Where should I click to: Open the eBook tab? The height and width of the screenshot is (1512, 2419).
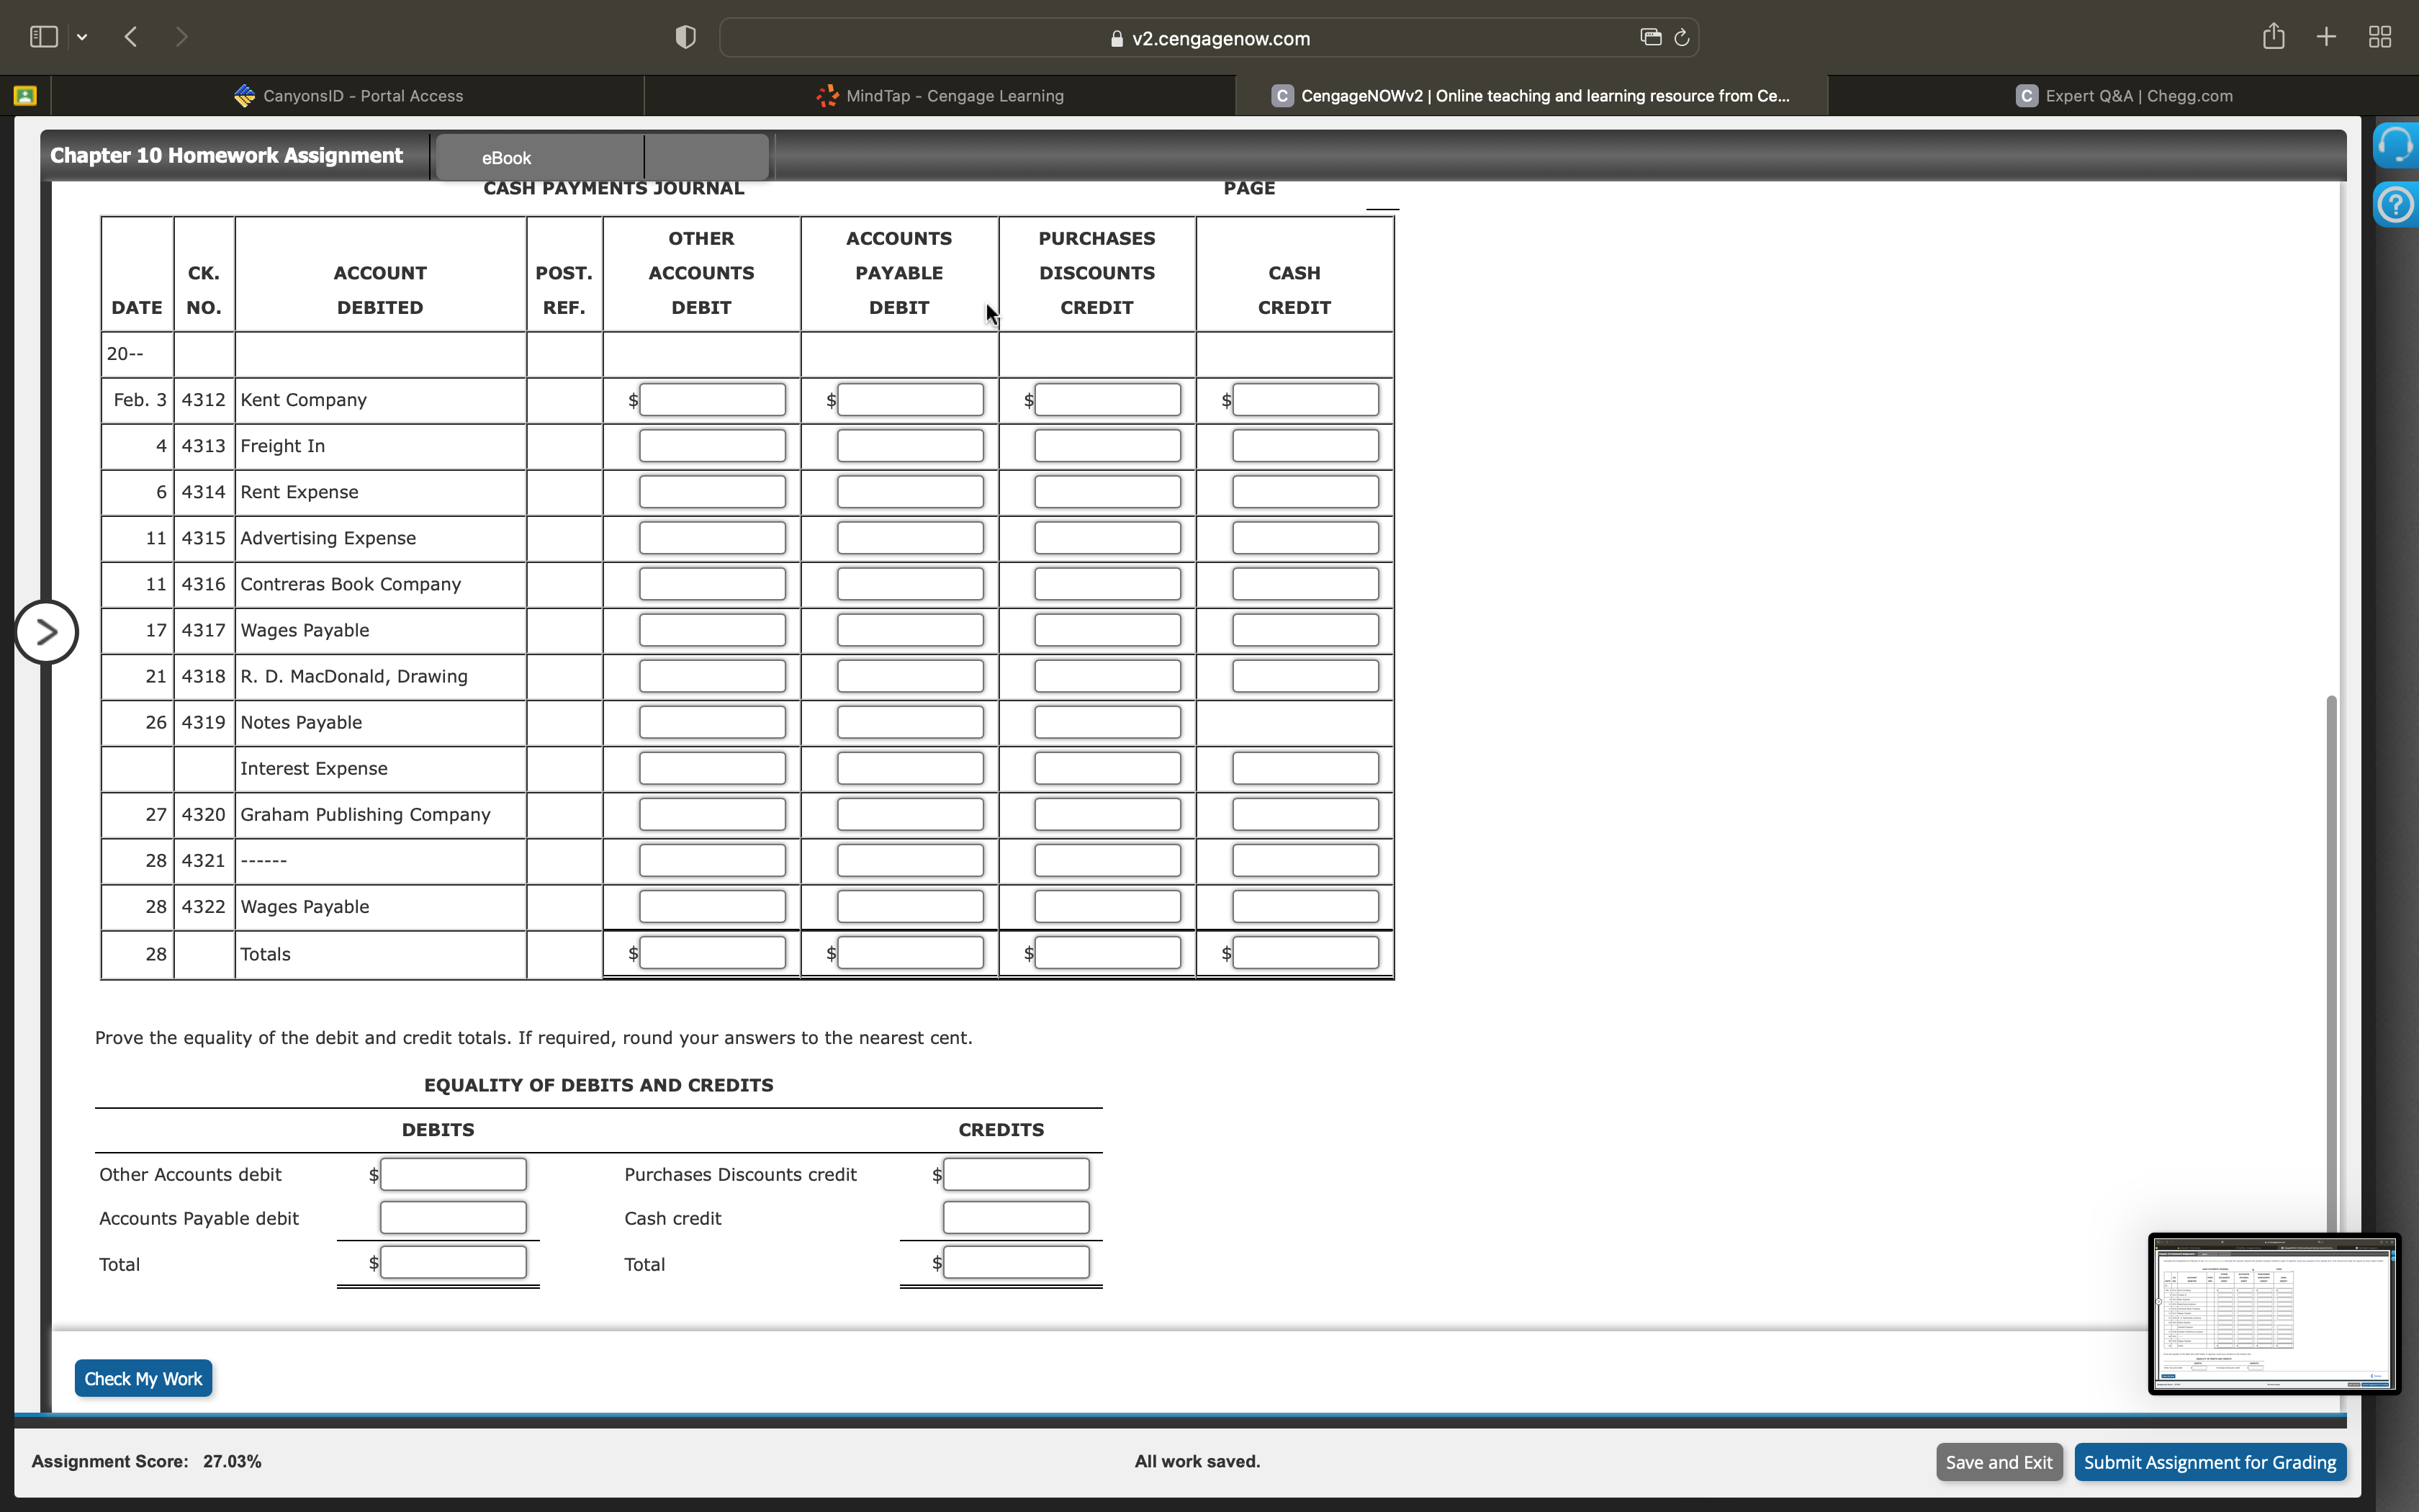click(x=507, y=158)
